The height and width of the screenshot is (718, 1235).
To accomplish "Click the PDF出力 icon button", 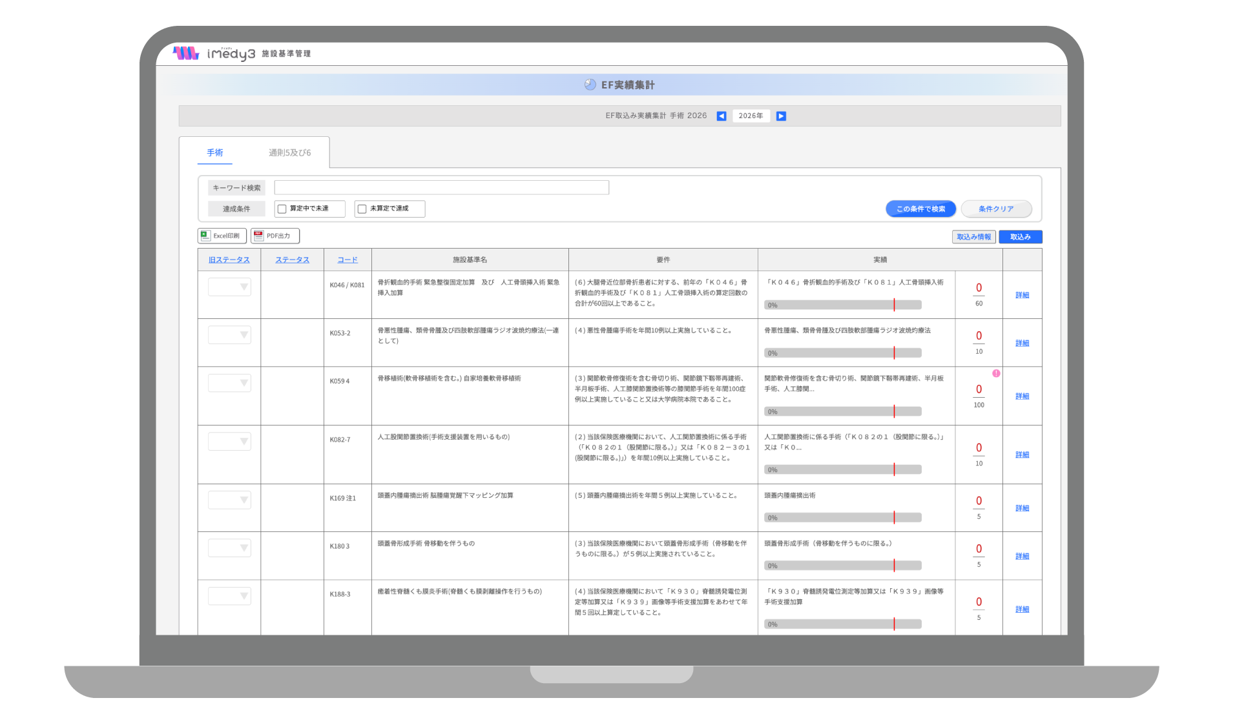I will tap(275, 236).
